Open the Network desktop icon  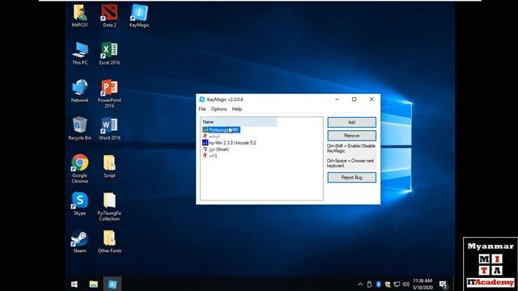[x=79, y=91]
